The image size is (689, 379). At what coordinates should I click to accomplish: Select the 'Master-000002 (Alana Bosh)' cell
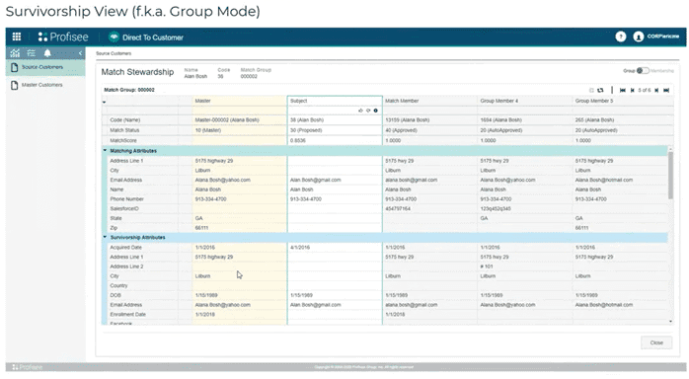240,119
